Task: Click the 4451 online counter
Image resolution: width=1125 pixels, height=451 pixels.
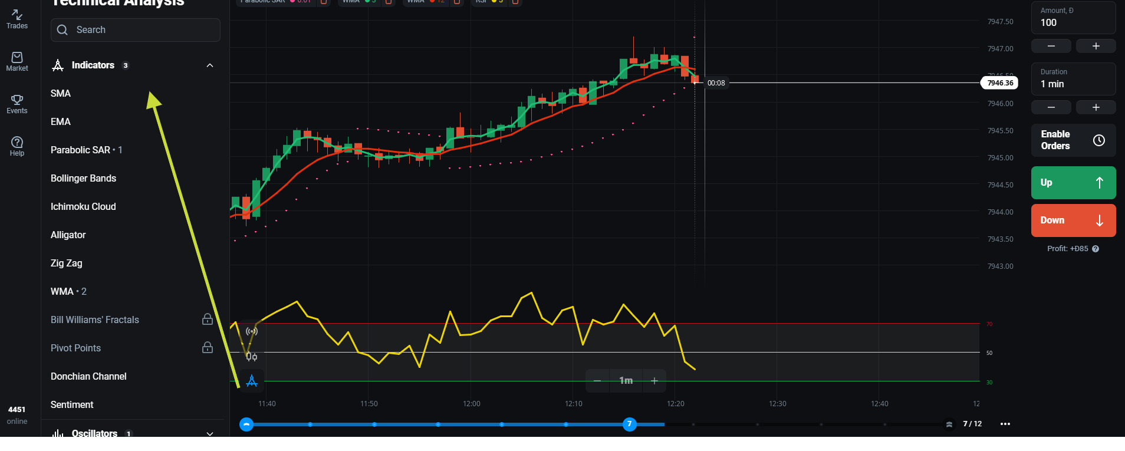Action: 17,415
